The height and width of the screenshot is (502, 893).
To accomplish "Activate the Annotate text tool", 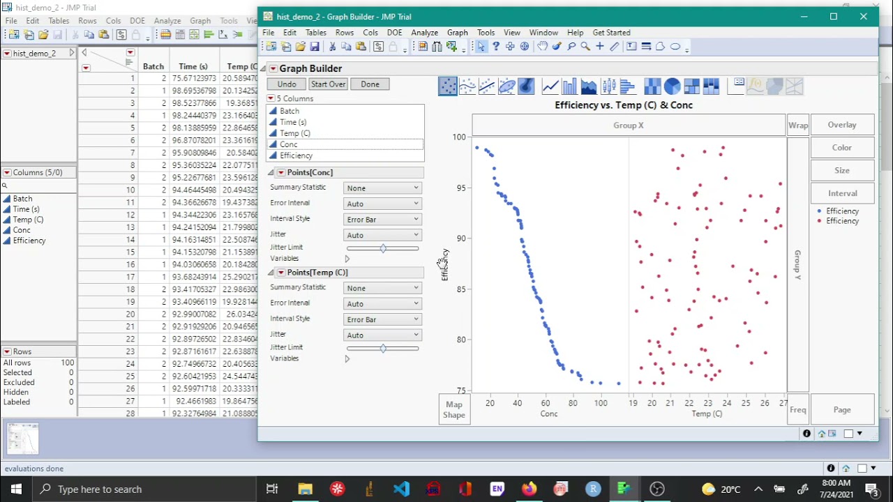I will pos(631,47).
